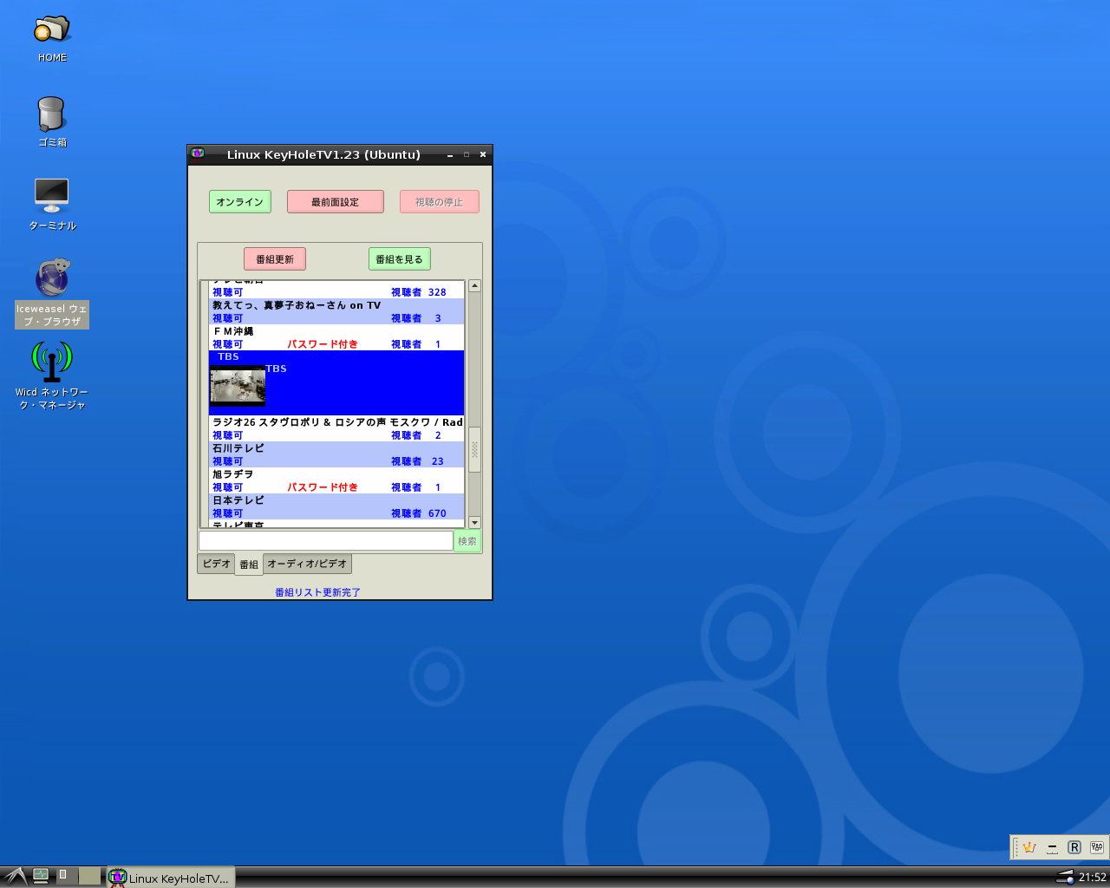Screen dimensions: 1110x888
Task: Select the ラジオ26 スタヴロポリ channel row
Action: [336, 428]
